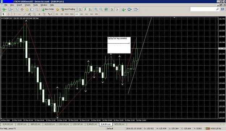Click the search magnifier icon
Viewport: 226px width, 131px height.
pyautogui.click(x=218, y=9)
